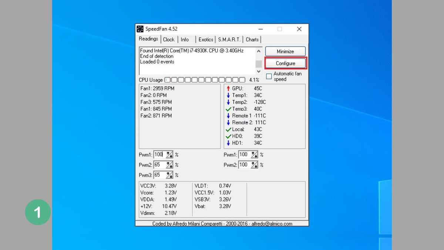Image resolution: width=444 pixels, height=250 pixels.
Task: Click the green checkmark beside HD0
Action: (228, 136)
